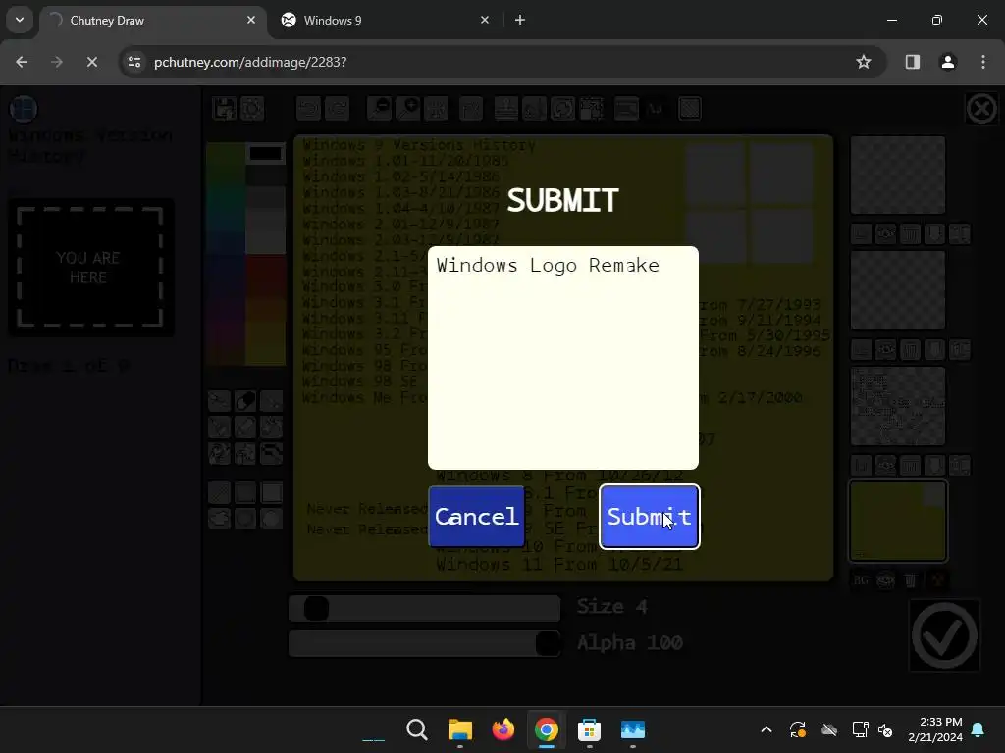Delete the top layer with trash icon
The width and height of the screenshot is (1005, 753).
pos(910,234)
